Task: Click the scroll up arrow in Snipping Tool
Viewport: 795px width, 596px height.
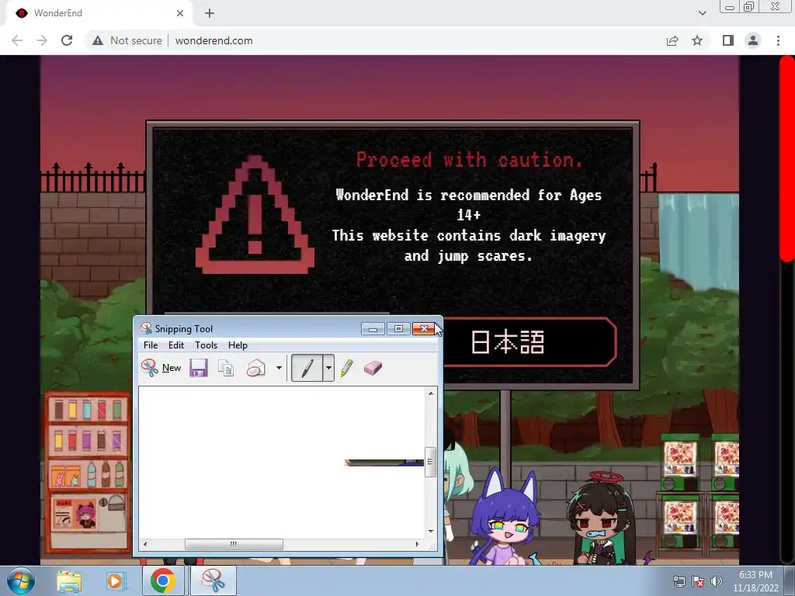Action: [x=430, y=393]
